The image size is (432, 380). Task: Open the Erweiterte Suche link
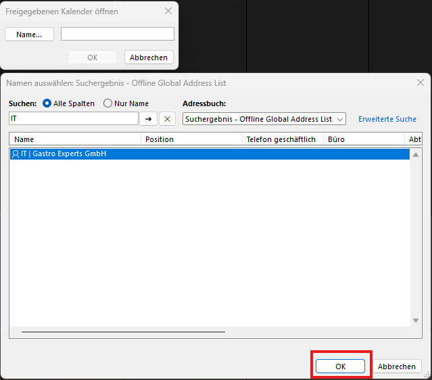387,119
